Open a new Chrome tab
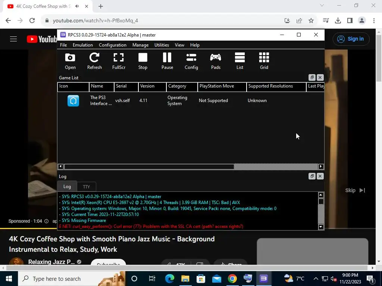The width and height of the screenshot is (382, 286). (101, 7)
